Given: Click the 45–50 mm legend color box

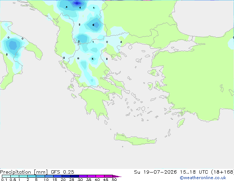Looking at the screenshot, I should pyautogui.click(x=109, y=176).
